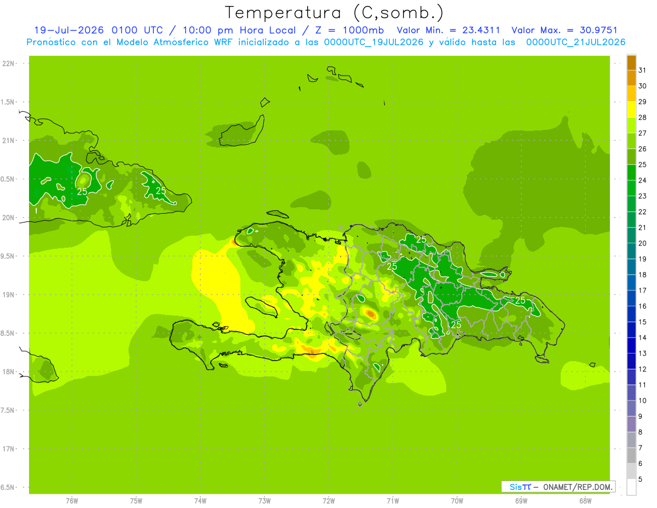Click the '70W' longitude axis label
The image size is (657, 508).
click(x=457, y=501)
